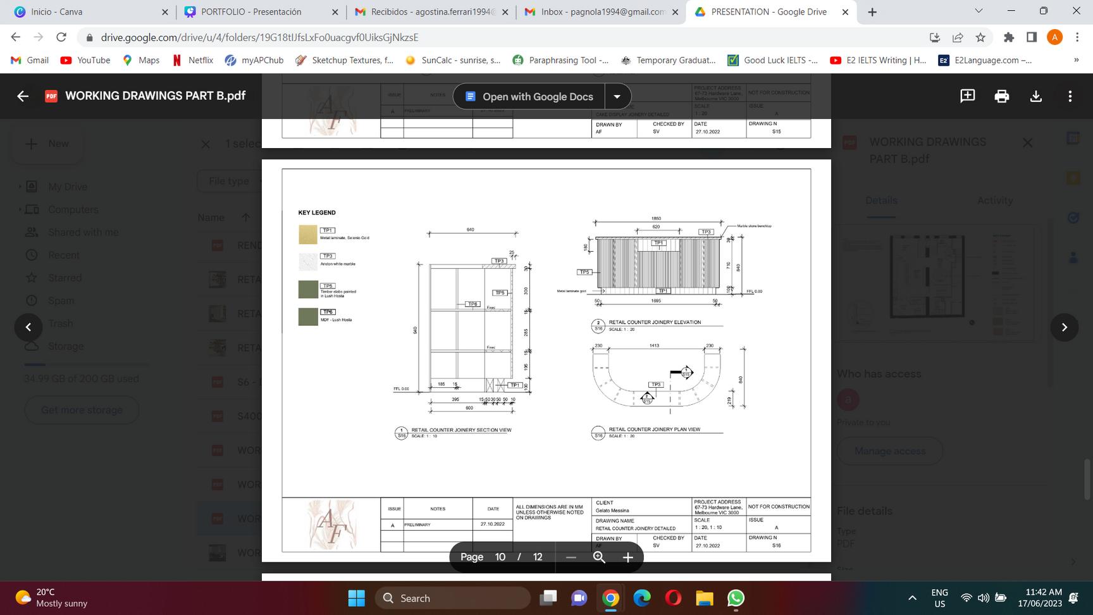Open the tab search dropdown chevron
Viewport: 1093px width, 615px height.
(x=979, y=11)
